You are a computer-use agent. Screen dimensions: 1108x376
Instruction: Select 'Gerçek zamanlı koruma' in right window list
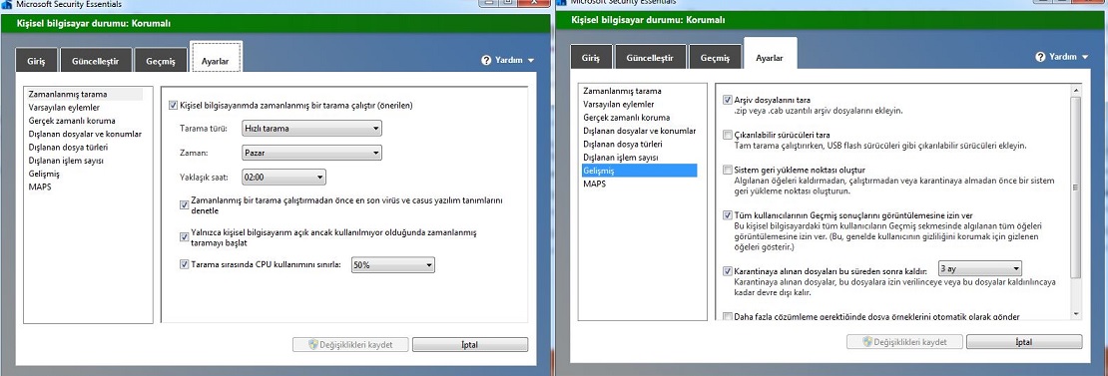click(626, 118)
